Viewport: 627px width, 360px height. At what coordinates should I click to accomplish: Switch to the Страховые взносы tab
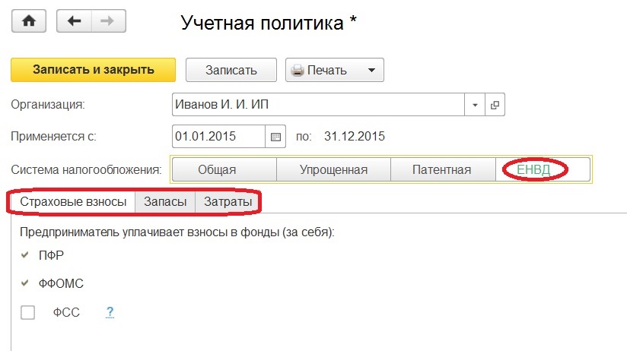click(x=73, y=202)
